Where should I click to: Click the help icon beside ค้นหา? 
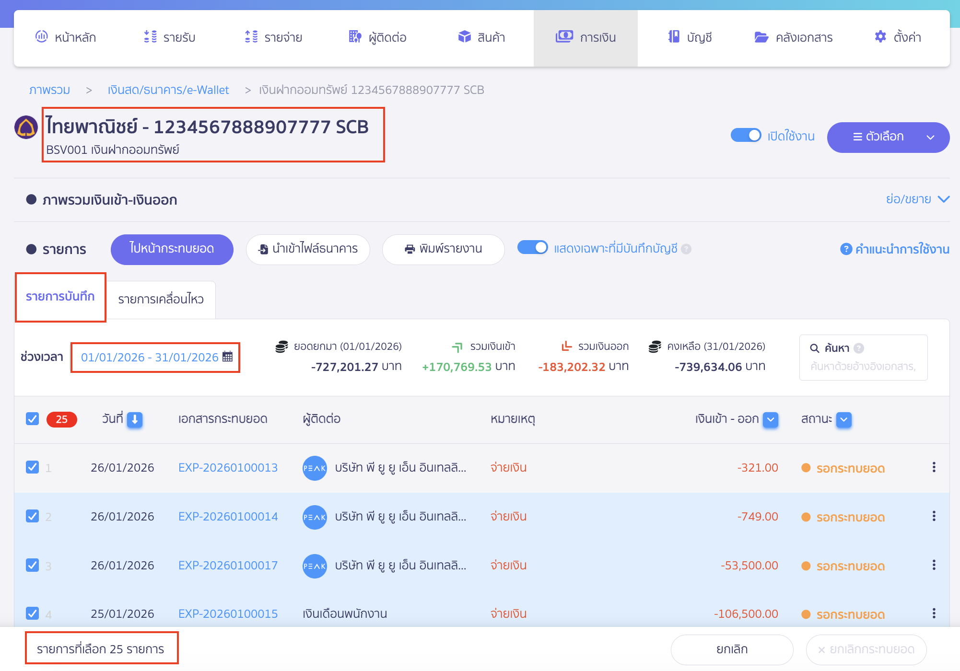(x=859, y=348)
